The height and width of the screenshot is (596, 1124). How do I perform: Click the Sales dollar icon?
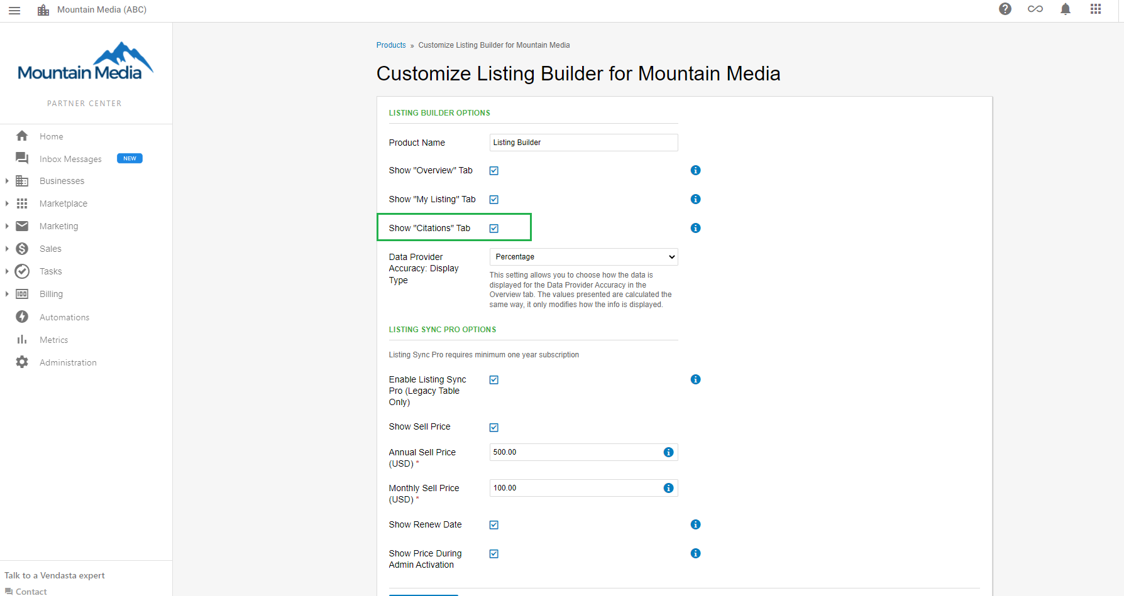click(22, 249)
